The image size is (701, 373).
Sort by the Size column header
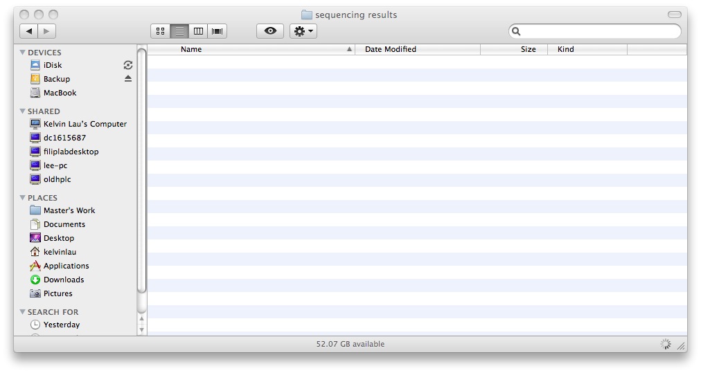[514, 49]
